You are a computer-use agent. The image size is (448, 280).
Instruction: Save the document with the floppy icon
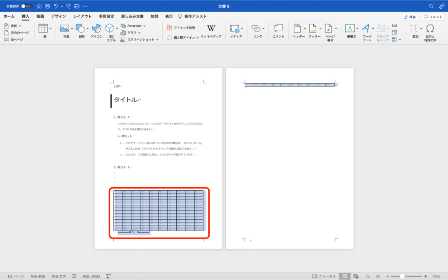48,6
